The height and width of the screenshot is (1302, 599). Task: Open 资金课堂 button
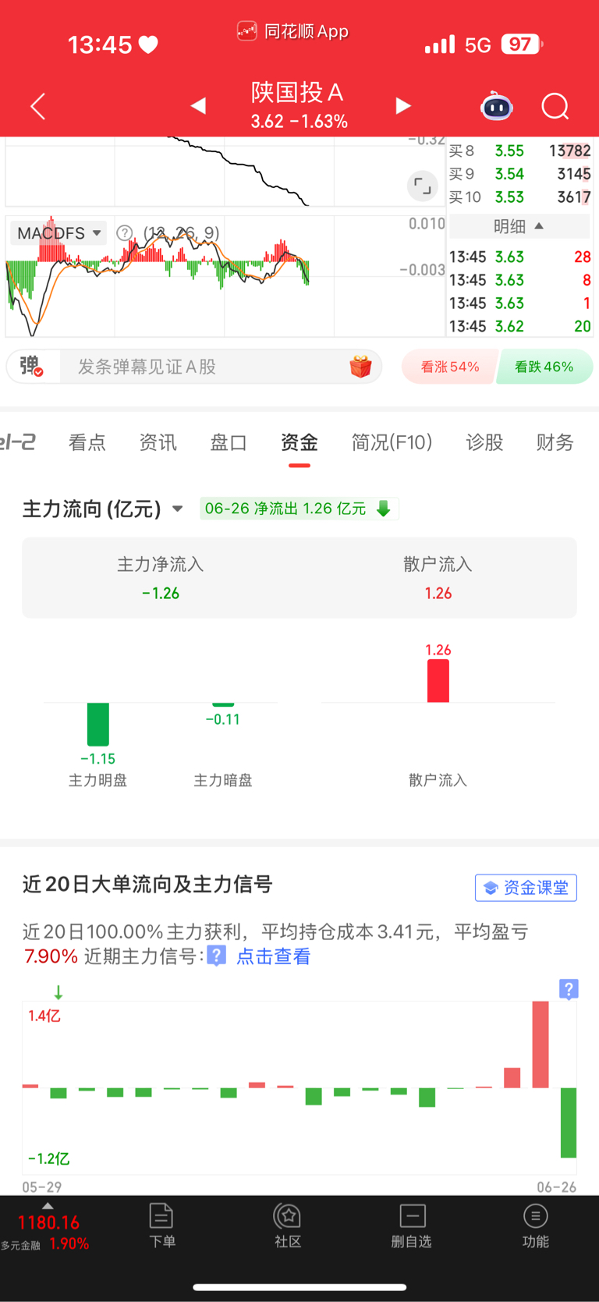[x=526, y=888]
